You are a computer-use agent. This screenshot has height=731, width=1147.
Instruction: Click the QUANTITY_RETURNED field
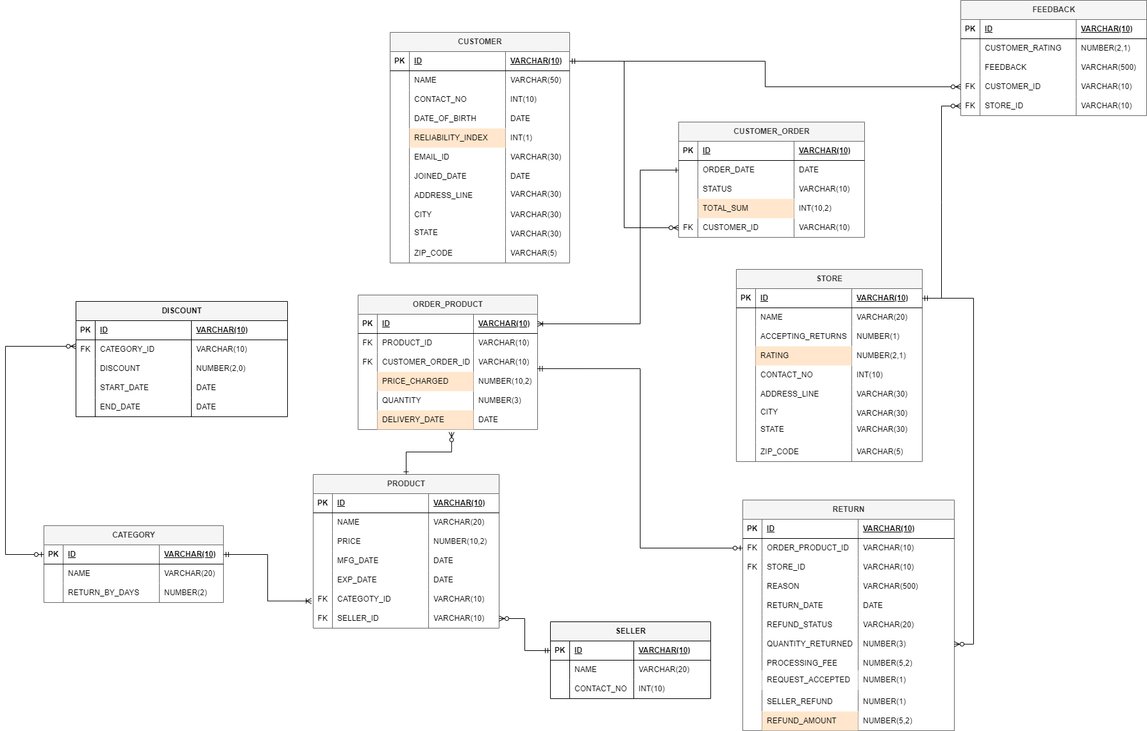(x=809, y=644)
